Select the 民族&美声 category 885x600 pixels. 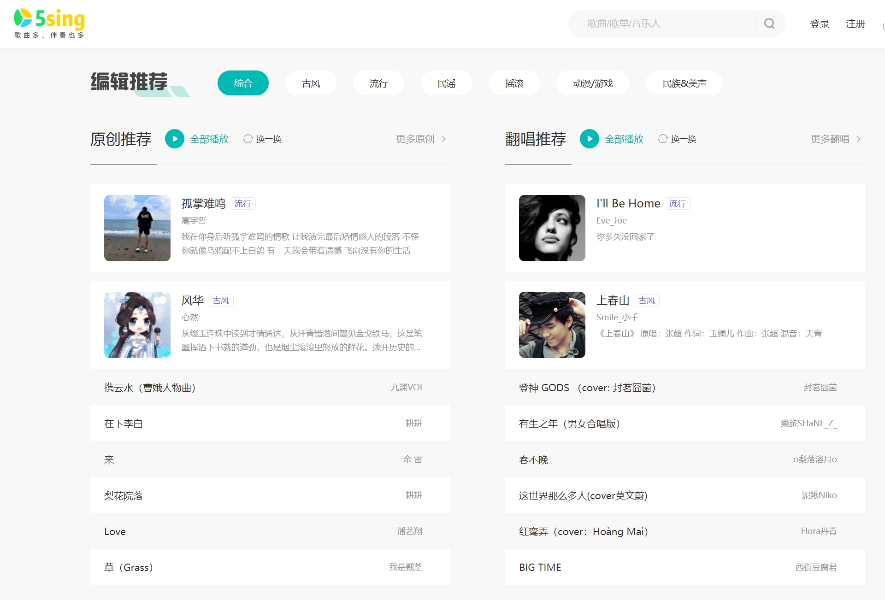pyautogui.click(x=684, y=83)
